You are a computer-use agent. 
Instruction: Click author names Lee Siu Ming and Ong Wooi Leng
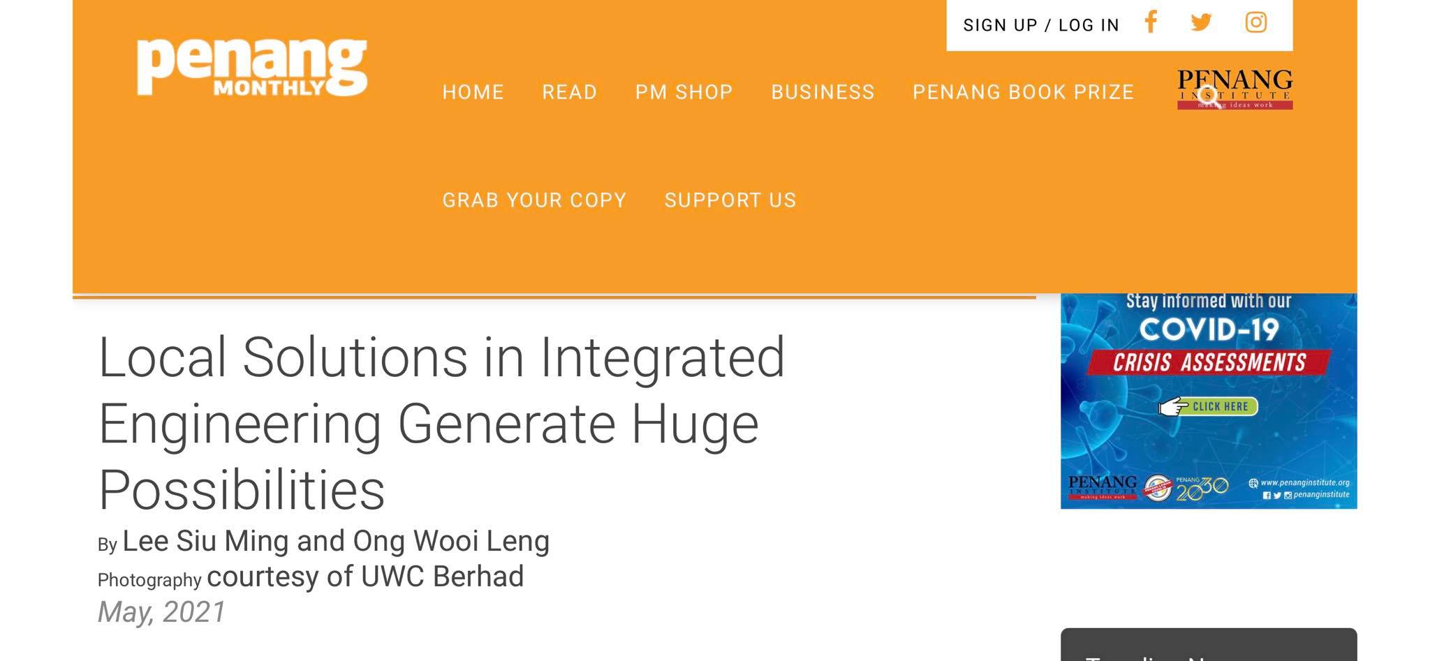pos(336,542)
